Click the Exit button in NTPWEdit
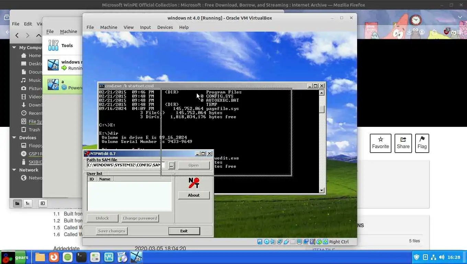467x264 pixels. [184, 231]
